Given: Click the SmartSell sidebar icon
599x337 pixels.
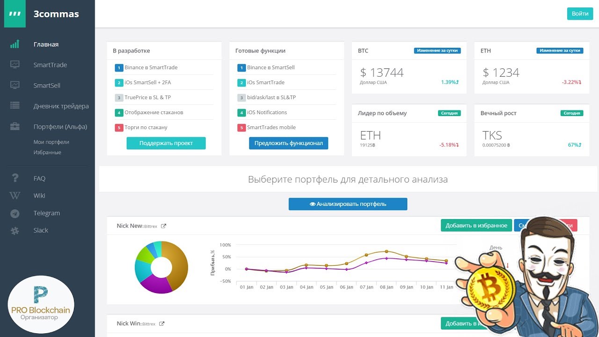Looking at the screenshot, I should [15, 85].
